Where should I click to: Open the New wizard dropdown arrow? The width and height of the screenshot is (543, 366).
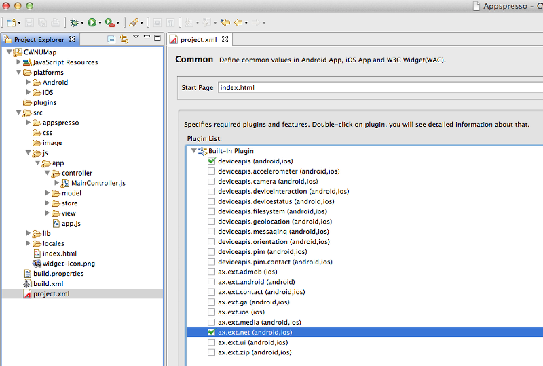pos(19,23)
